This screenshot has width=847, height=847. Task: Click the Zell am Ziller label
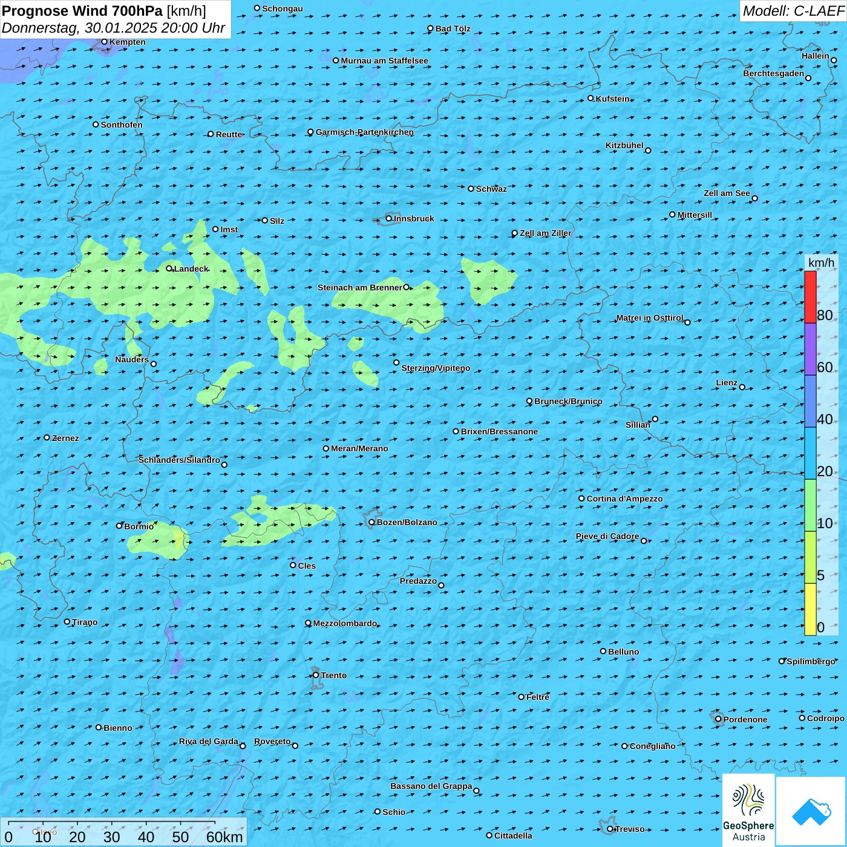tap(546, 233)
